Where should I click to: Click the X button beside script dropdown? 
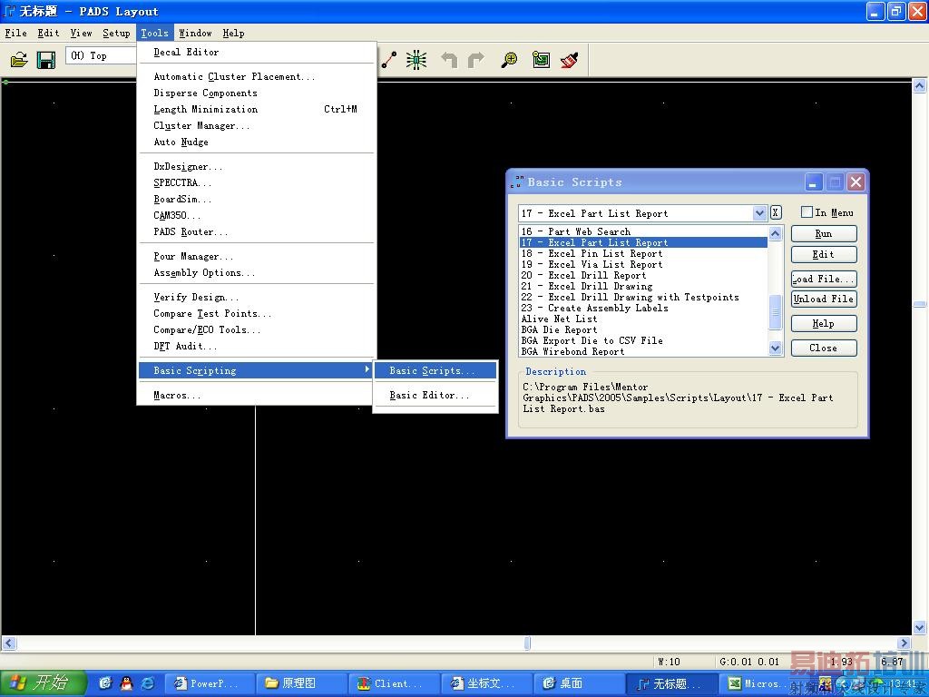coord(776,212)
